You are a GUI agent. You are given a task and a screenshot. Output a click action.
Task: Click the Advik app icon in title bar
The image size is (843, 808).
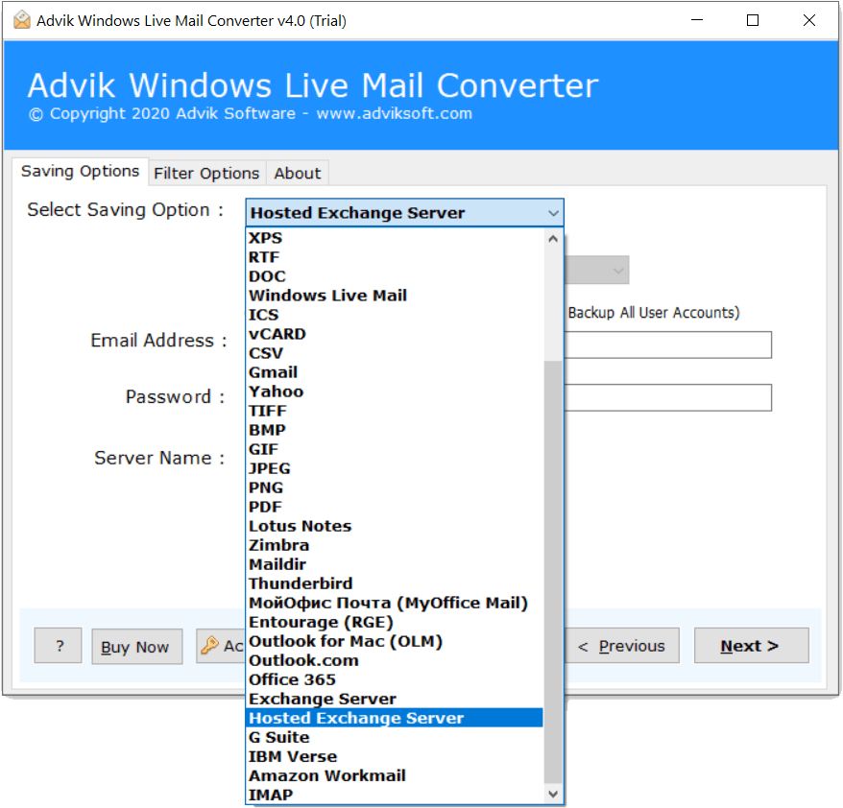click(x=22, y=20)
